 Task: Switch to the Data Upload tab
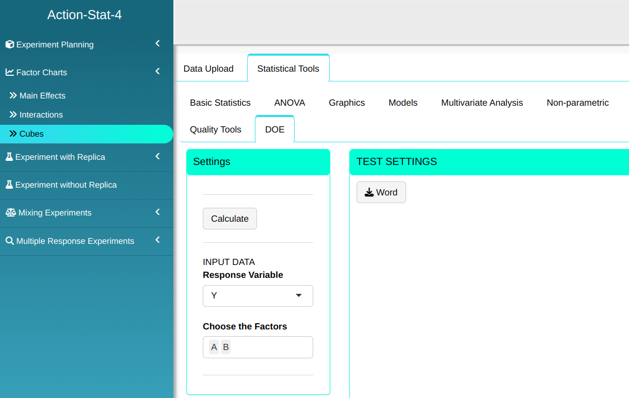[208, 69]
